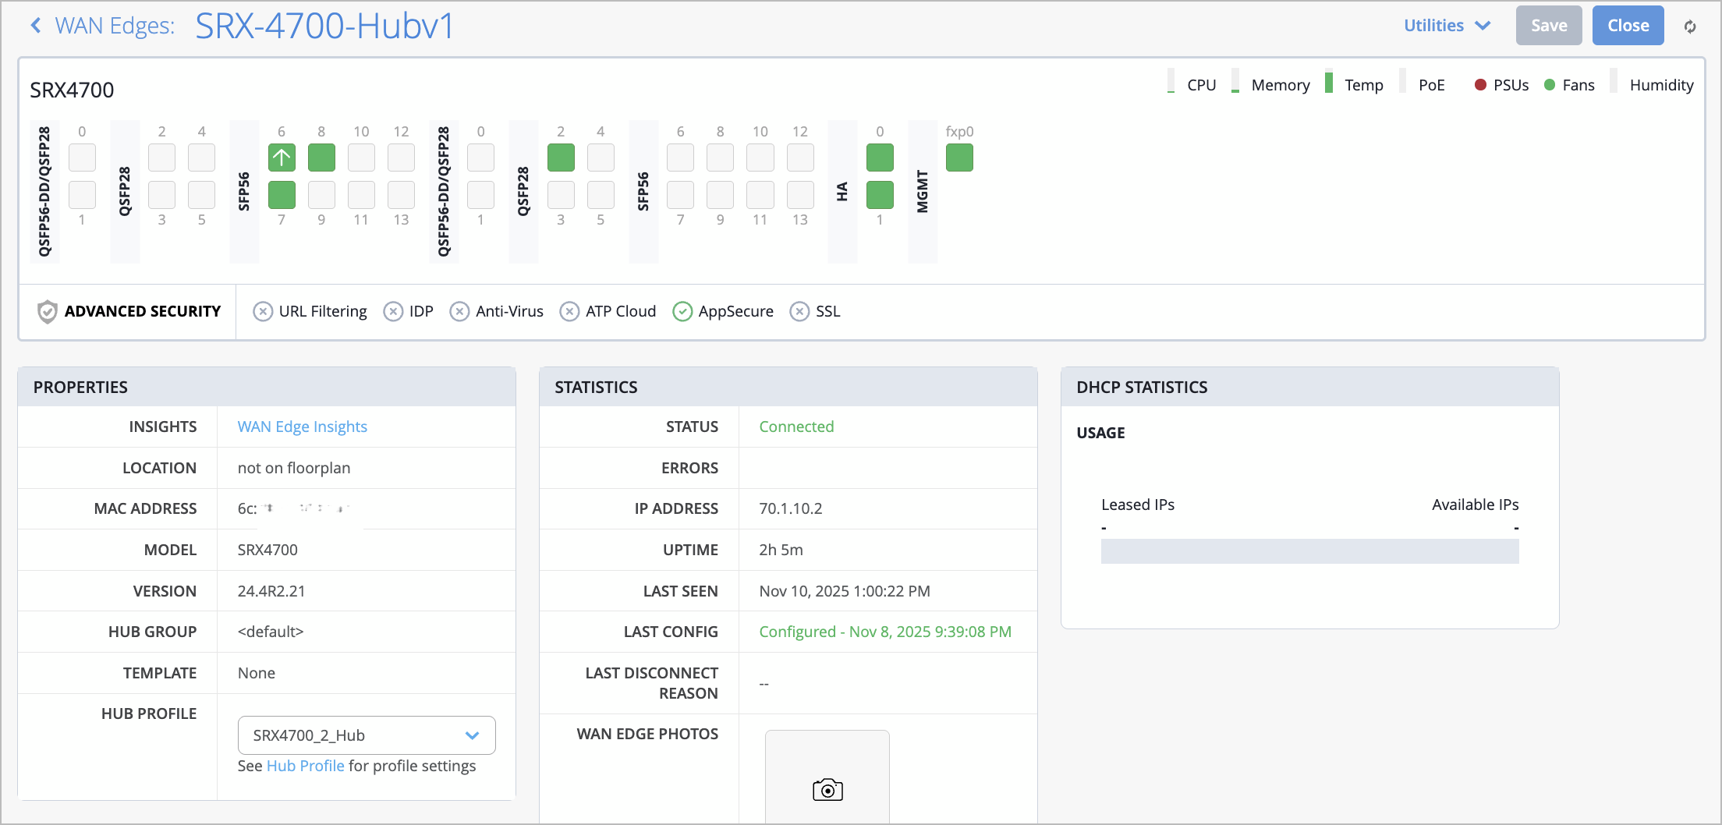Go back using the left chevron arrow
1722x825 pixels.
[x=36, y=26]
